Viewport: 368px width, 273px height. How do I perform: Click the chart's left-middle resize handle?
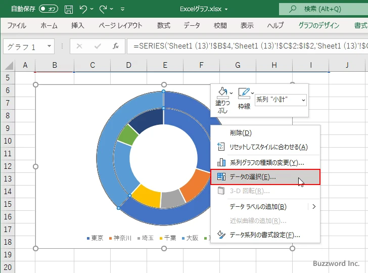coord(36,166)
